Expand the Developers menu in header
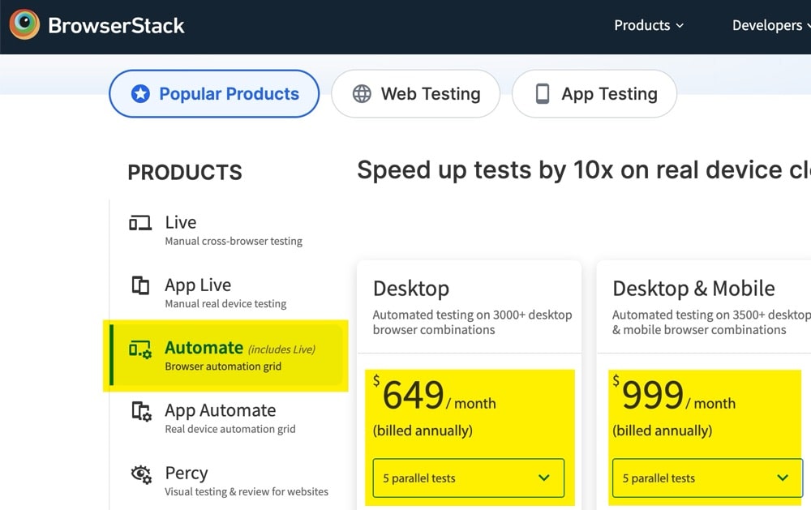 pyautogui.click(x=770, y=25)
